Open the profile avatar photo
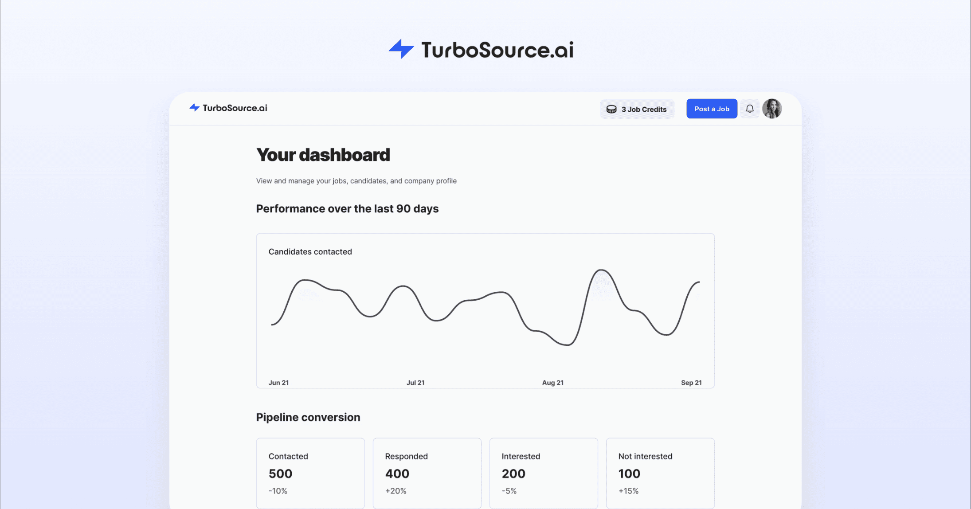The height and width of the screenshot is (509, 971). point(772,109)
